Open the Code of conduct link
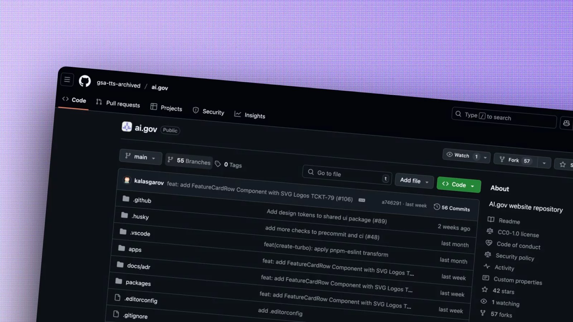The height and width of the screenshot is (322, 573). pyautogui.click(x=518, y=245)
